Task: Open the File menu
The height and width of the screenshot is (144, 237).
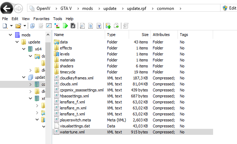Action: point(5,19)
